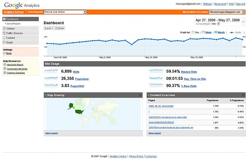Click the Google Analytics logo
248x160 pixels.
[22, 5]
